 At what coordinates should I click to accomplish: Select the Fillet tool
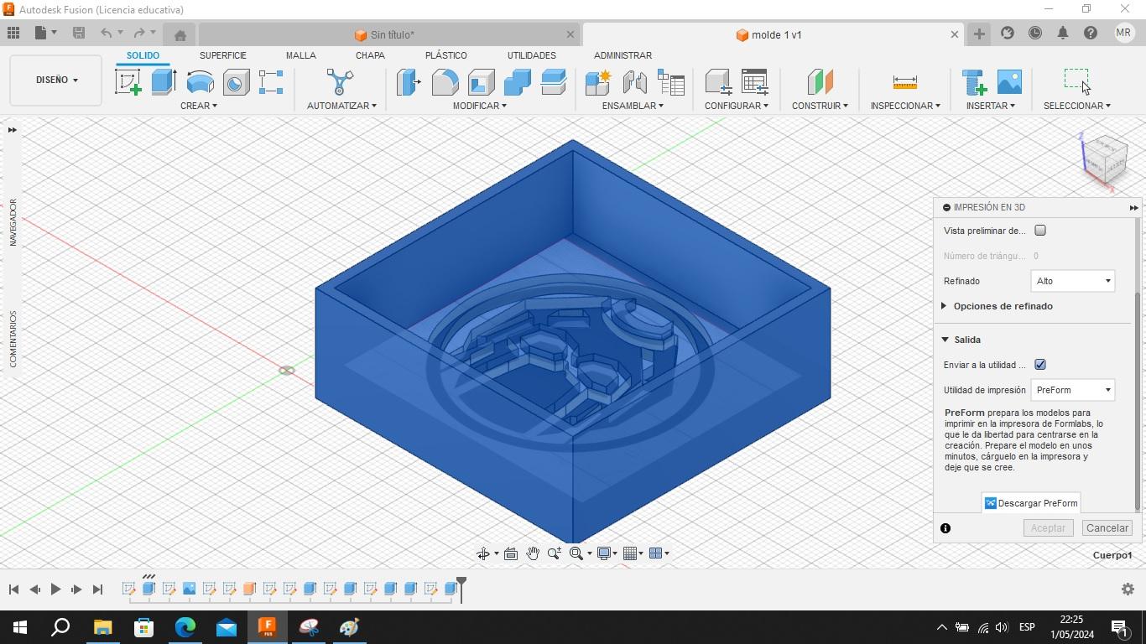click(x=445, y=82)
